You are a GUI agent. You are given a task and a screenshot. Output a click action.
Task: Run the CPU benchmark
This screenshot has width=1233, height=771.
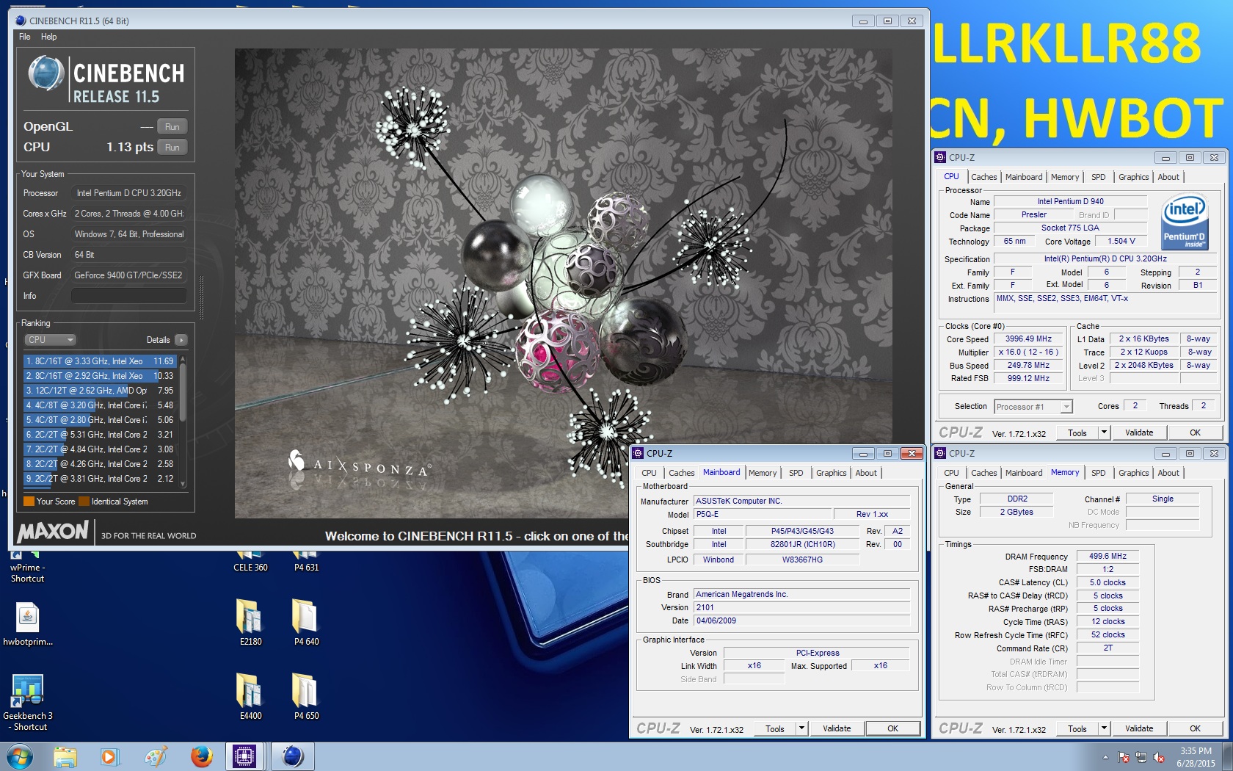coord(172,148)
